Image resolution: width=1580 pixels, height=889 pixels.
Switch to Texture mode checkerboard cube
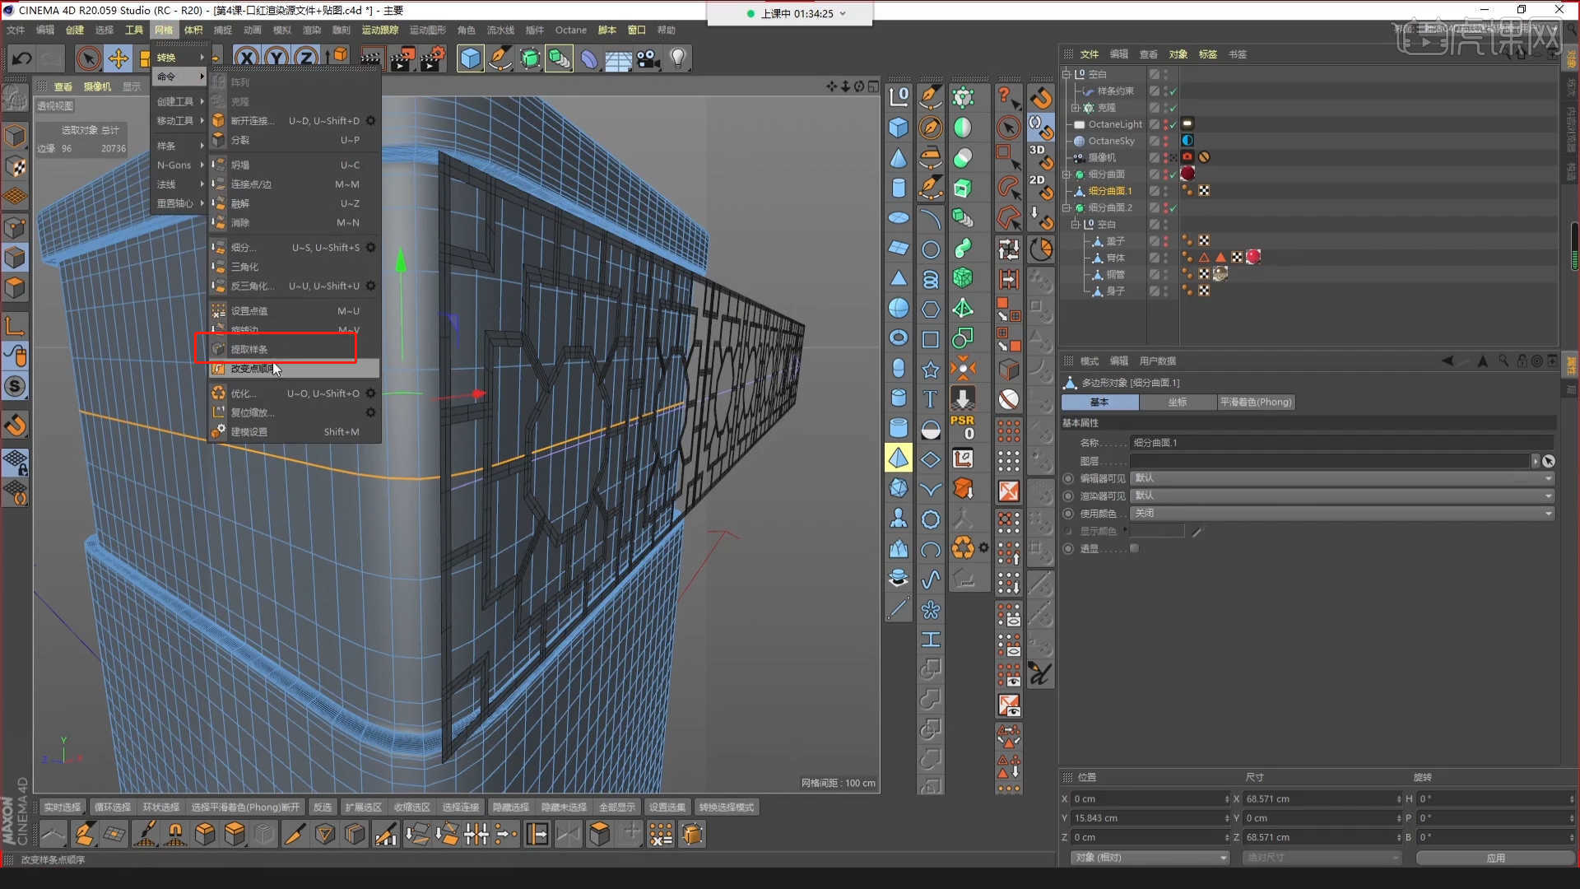pos(15,166)
